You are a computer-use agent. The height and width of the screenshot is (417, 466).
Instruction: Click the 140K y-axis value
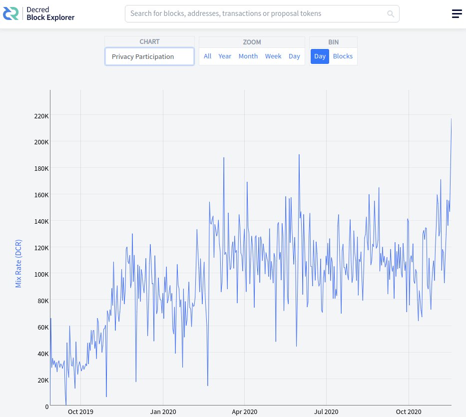pos(41,221)
